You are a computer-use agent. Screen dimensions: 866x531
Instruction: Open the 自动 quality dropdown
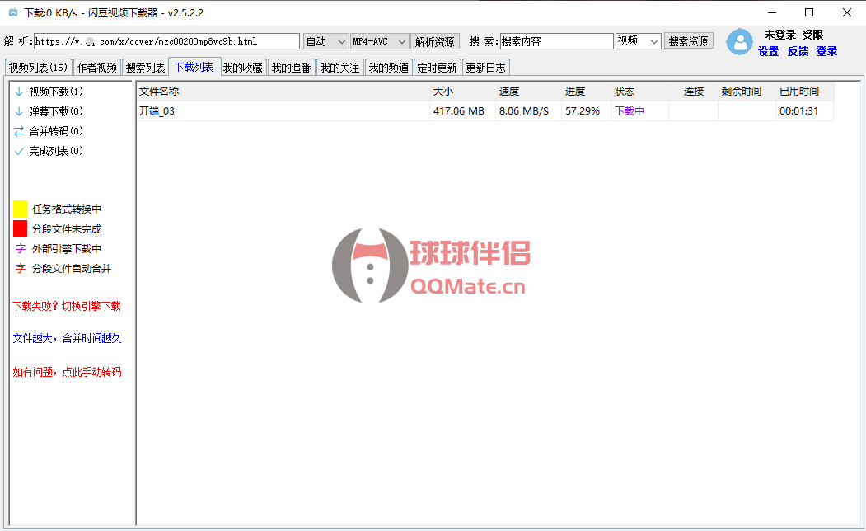pos(326,41)
